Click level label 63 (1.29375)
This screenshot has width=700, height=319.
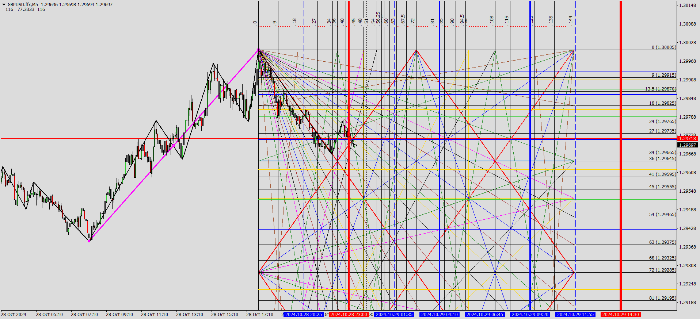click(662, 242)
